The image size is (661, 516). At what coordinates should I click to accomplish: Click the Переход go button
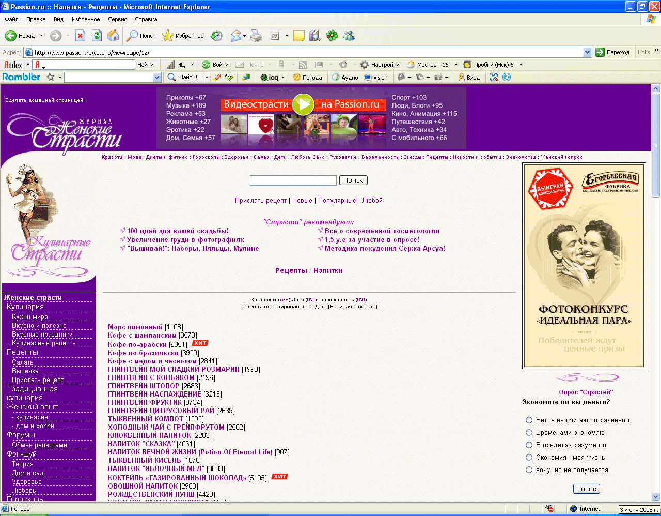[613, 52]
